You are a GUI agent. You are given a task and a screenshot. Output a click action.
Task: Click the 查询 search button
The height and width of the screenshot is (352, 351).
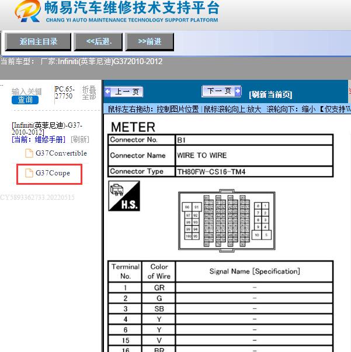25,100
